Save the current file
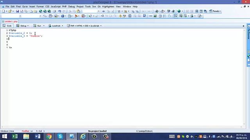 (17, 11)
